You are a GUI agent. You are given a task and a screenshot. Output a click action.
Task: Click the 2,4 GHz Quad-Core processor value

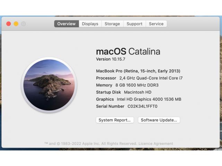pyautogui.click(x=151, y=78)
